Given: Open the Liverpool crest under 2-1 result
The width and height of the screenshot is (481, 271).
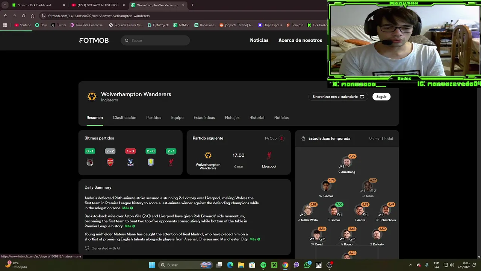Looking at the screenshot, I should click(x=171, y=162).
